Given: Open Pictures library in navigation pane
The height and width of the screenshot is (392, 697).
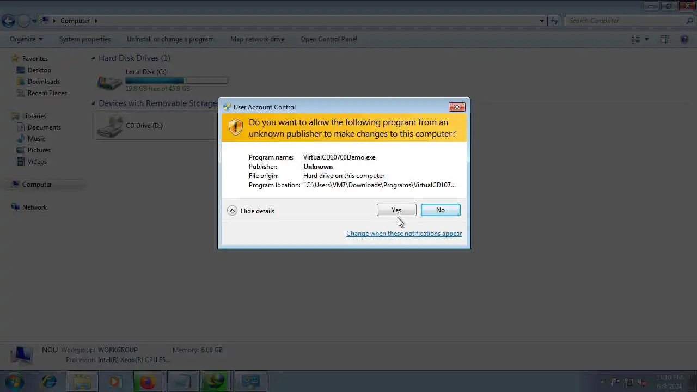Looking at the screenshot, I should (x=39, y=150).
